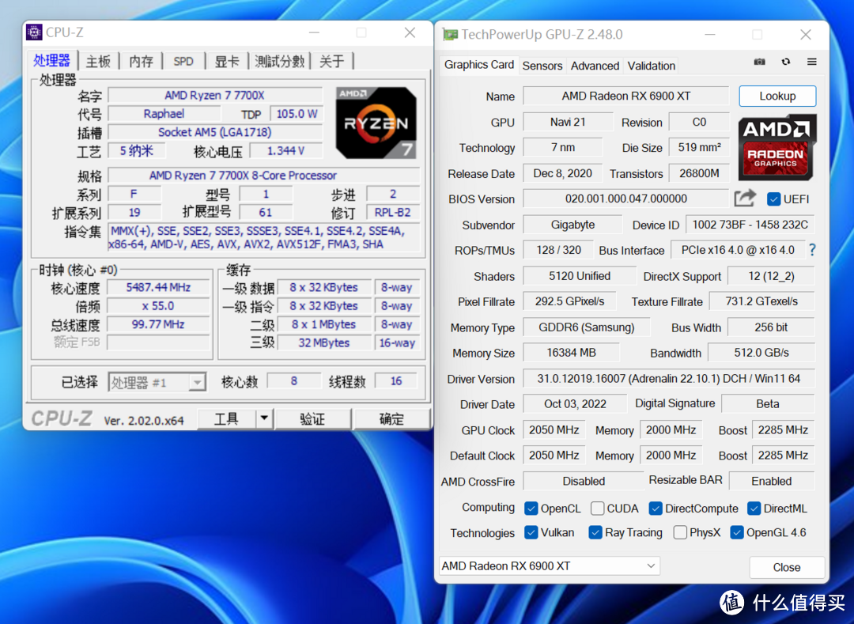
Task: Click the GDDR6 (Samsung) memory type value
Action: tap(586, 327)
